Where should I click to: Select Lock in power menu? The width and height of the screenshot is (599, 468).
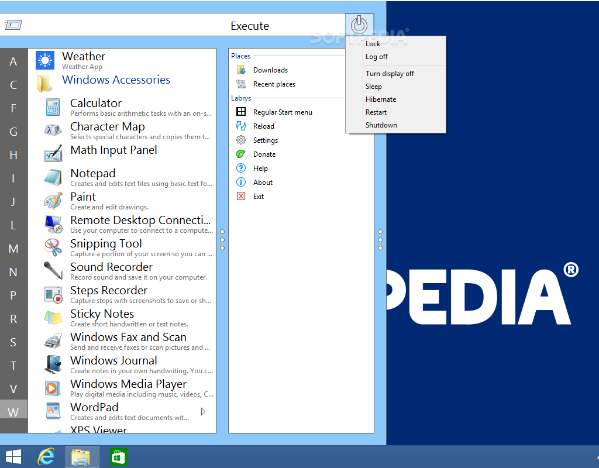396,43
